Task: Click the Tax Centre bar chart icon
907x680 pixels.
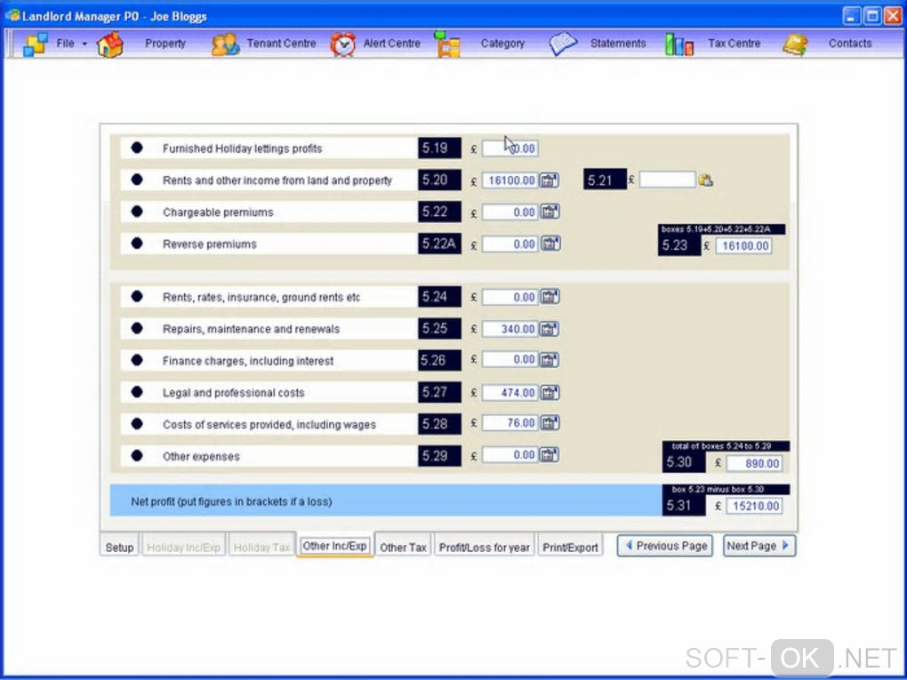Action: [x=679, y=44]
